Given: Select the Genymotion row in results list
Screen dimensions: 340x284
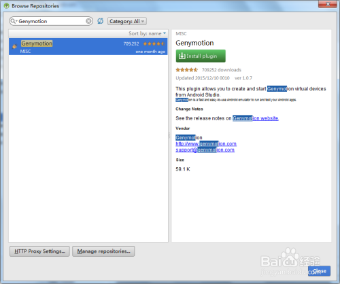Looking at the screenshot, I should click(88, 46).
